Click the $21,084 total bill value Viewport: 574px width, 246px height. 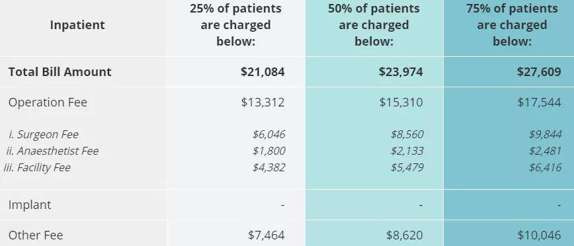[x=263, y=71]
